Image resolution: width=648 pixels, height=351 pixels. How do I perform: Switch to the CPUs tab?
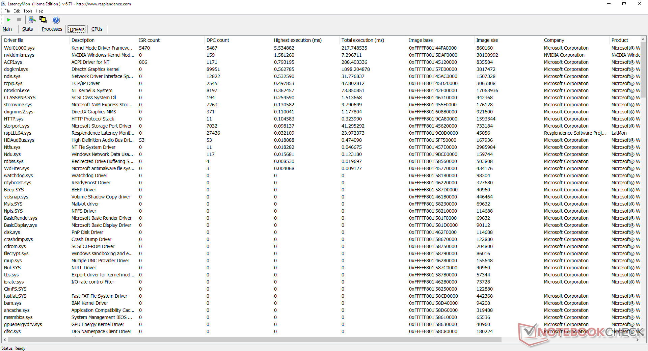[x=97, y=29]
